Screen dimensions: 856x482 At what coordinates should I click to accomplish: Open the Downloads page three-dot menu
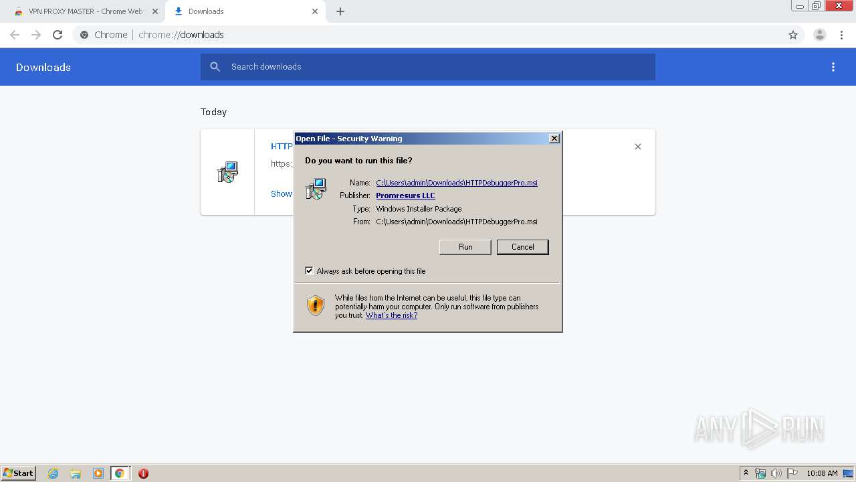(833, 67)
